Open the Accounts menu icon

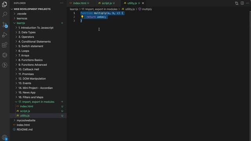[5, 137]
